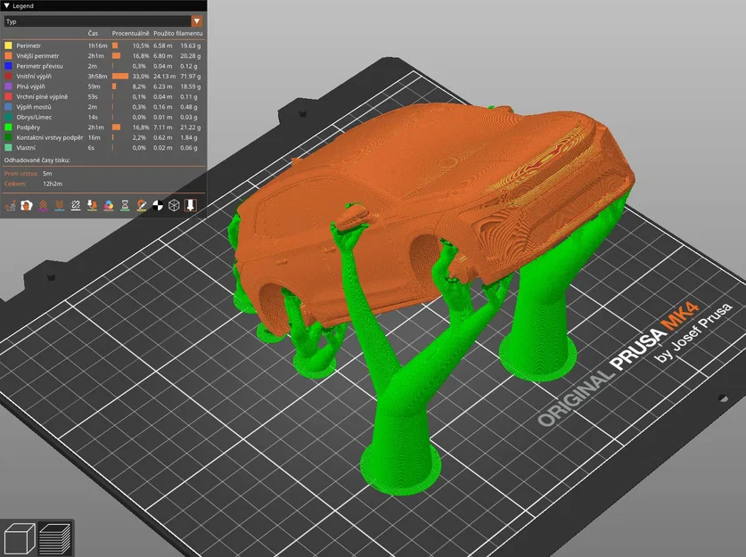
Task: Hide the Podpěry feature in the legend
Action: 36,127
